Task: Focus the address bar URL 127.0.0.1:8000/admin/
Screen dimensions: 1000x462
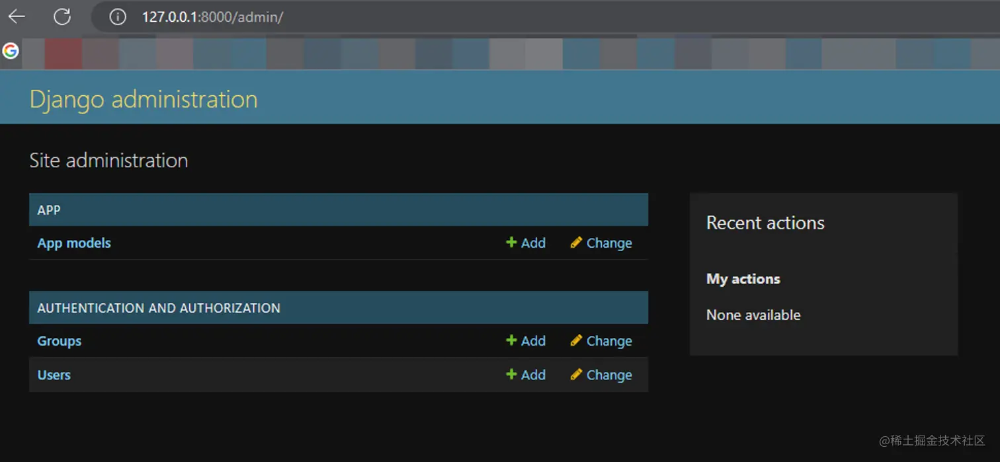Action: [x=212, y=17]
